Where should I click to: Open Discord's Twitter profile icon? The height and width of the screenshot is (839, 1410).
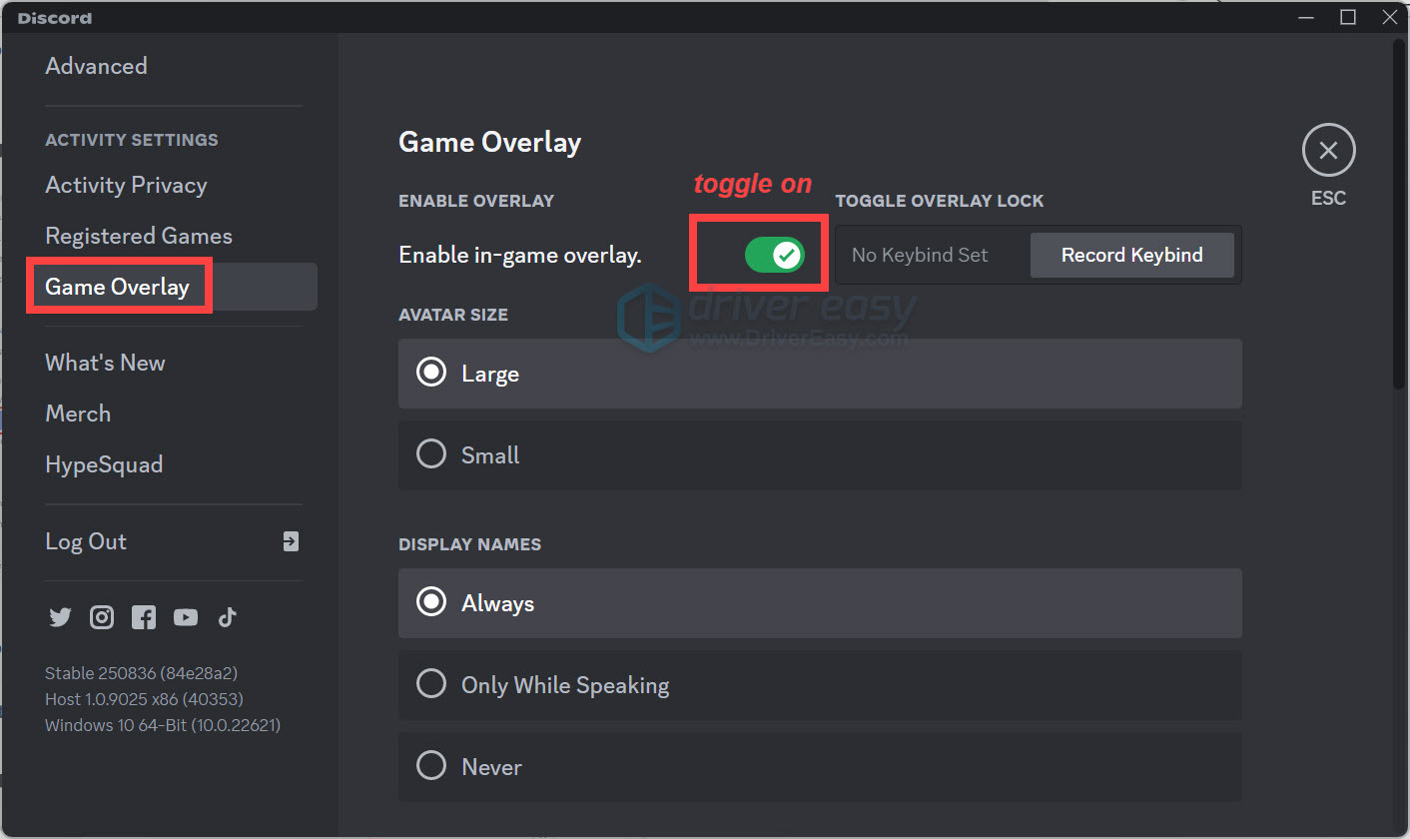(x=59, y=617)
